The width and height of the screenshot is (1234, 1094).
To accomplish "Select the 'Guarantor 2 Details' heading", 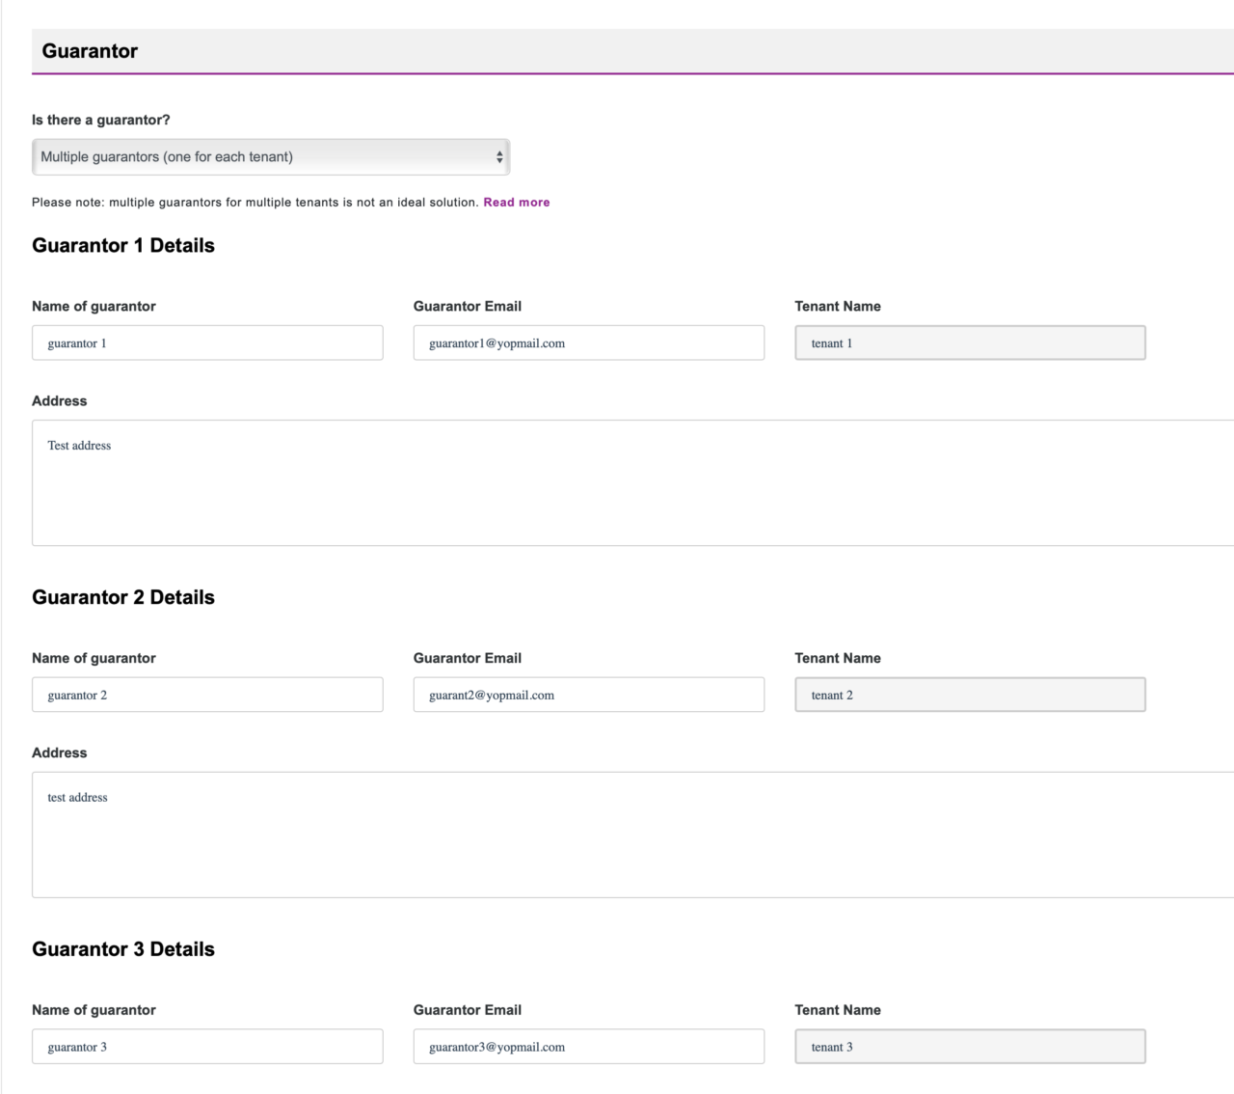I will [123, 597].
